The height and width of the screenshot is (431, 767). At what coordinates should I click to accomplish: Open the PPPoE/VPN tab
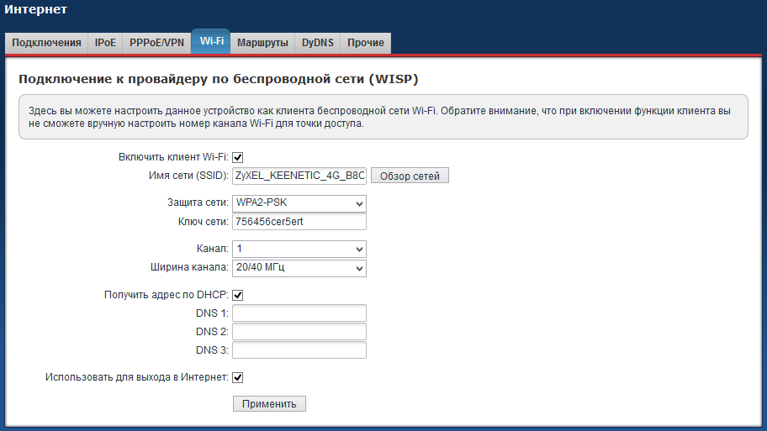[156, 43]
